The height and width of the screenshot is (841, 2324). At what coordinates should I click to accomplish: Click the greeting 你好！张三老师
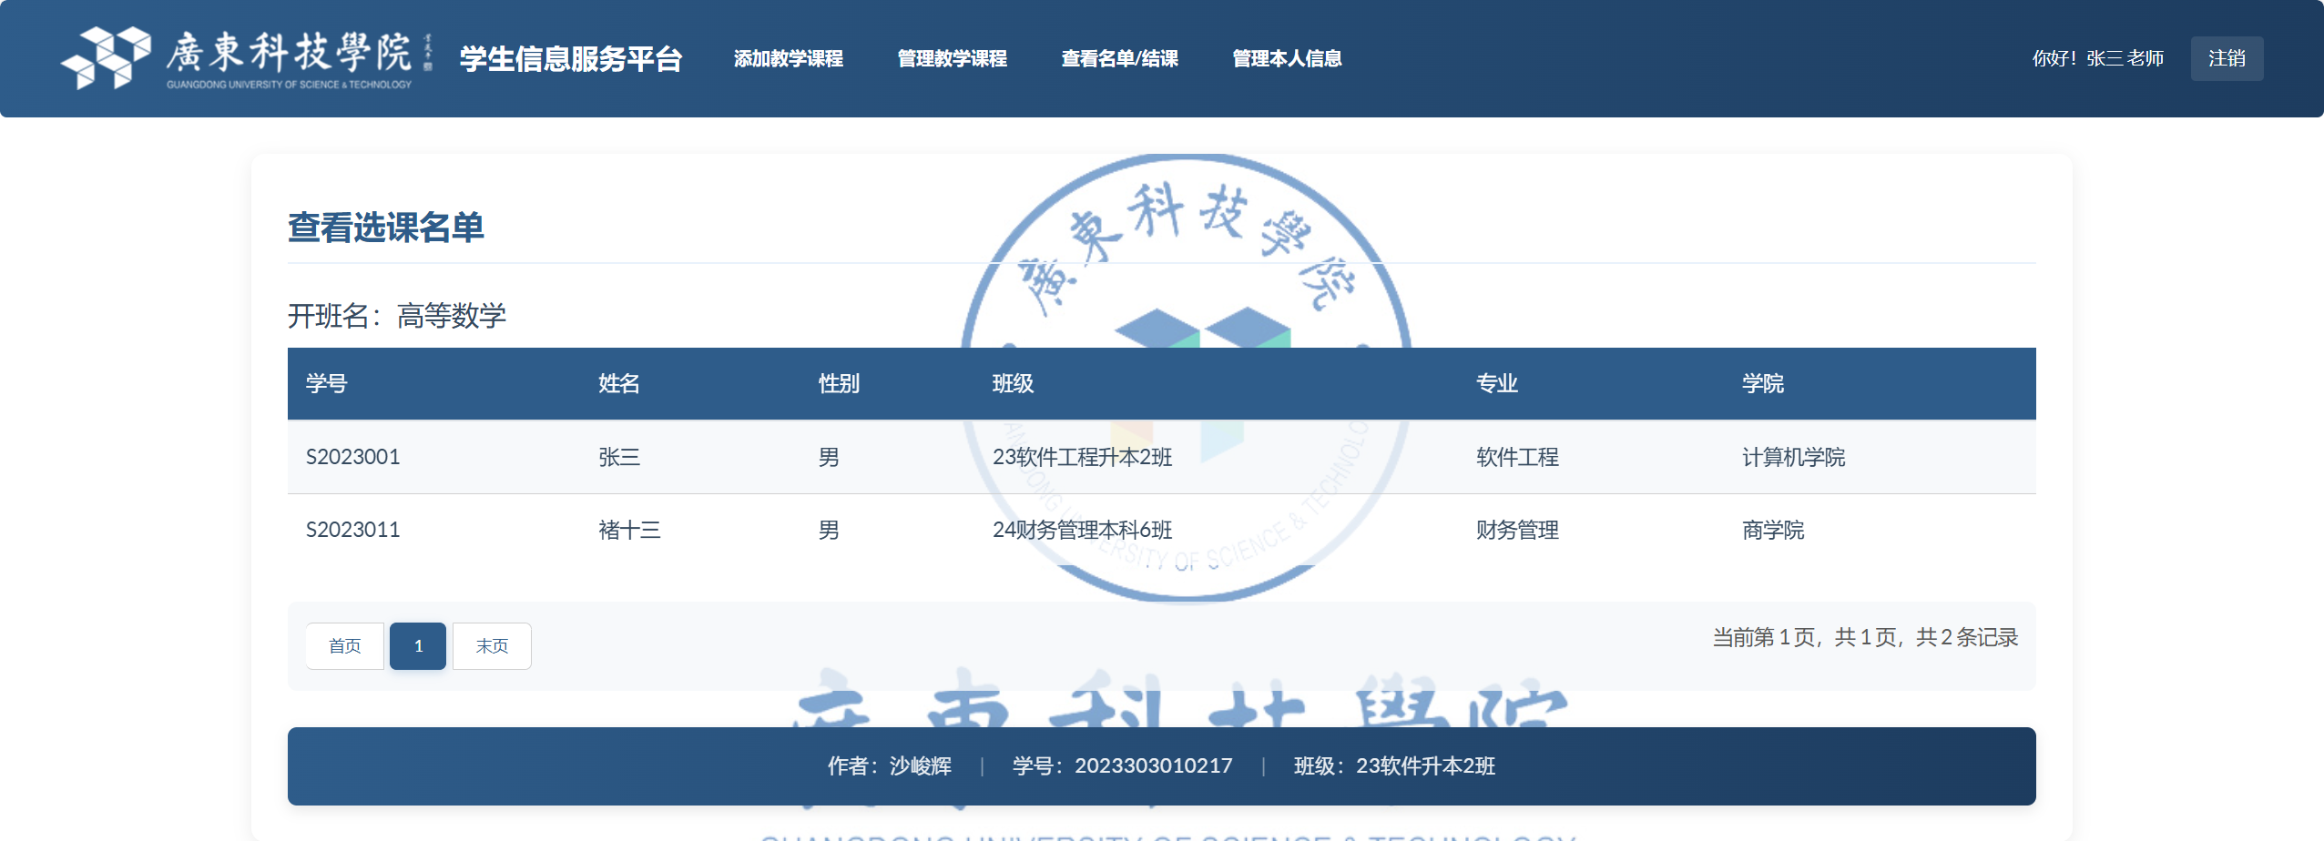[2097, 58]
